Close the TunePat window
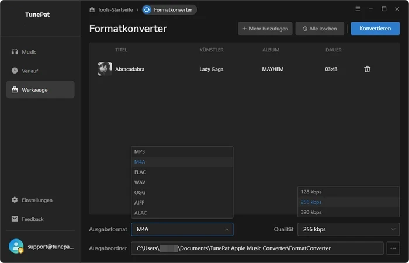The image size is (409, 263). pyautogui.click(x=397, y=9)
